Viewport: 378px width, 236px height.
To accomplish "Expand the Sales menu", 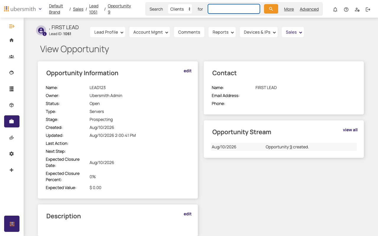I will pyautogui.click(x=293, y=32).
